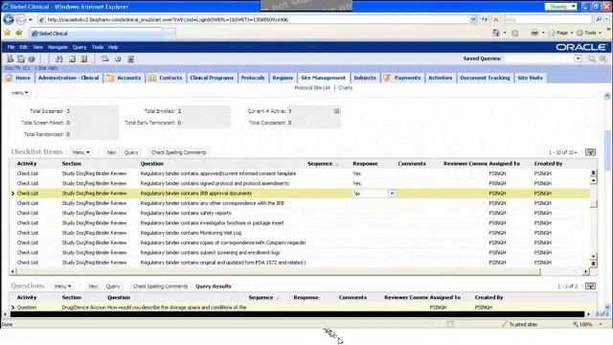Open the Favorites Center star icon
This screenshot has width=613, height=345.
point(8,33)
